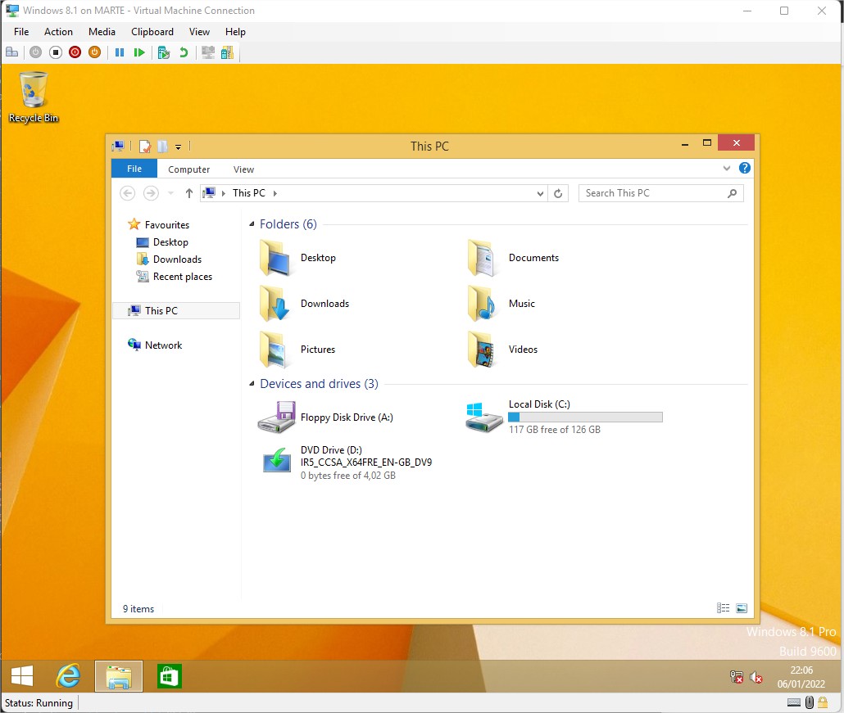Select This PC in navigation pane
The width and height of the screenshot is (844, 713).
(x=176, y=311)
